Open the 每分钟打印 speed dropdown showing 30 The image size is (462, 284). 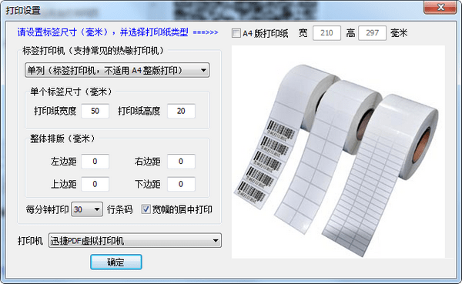[87, 209]
